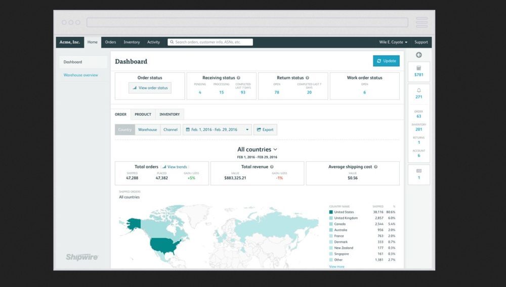Click help icon next to Receiving status

pos(238,78)
